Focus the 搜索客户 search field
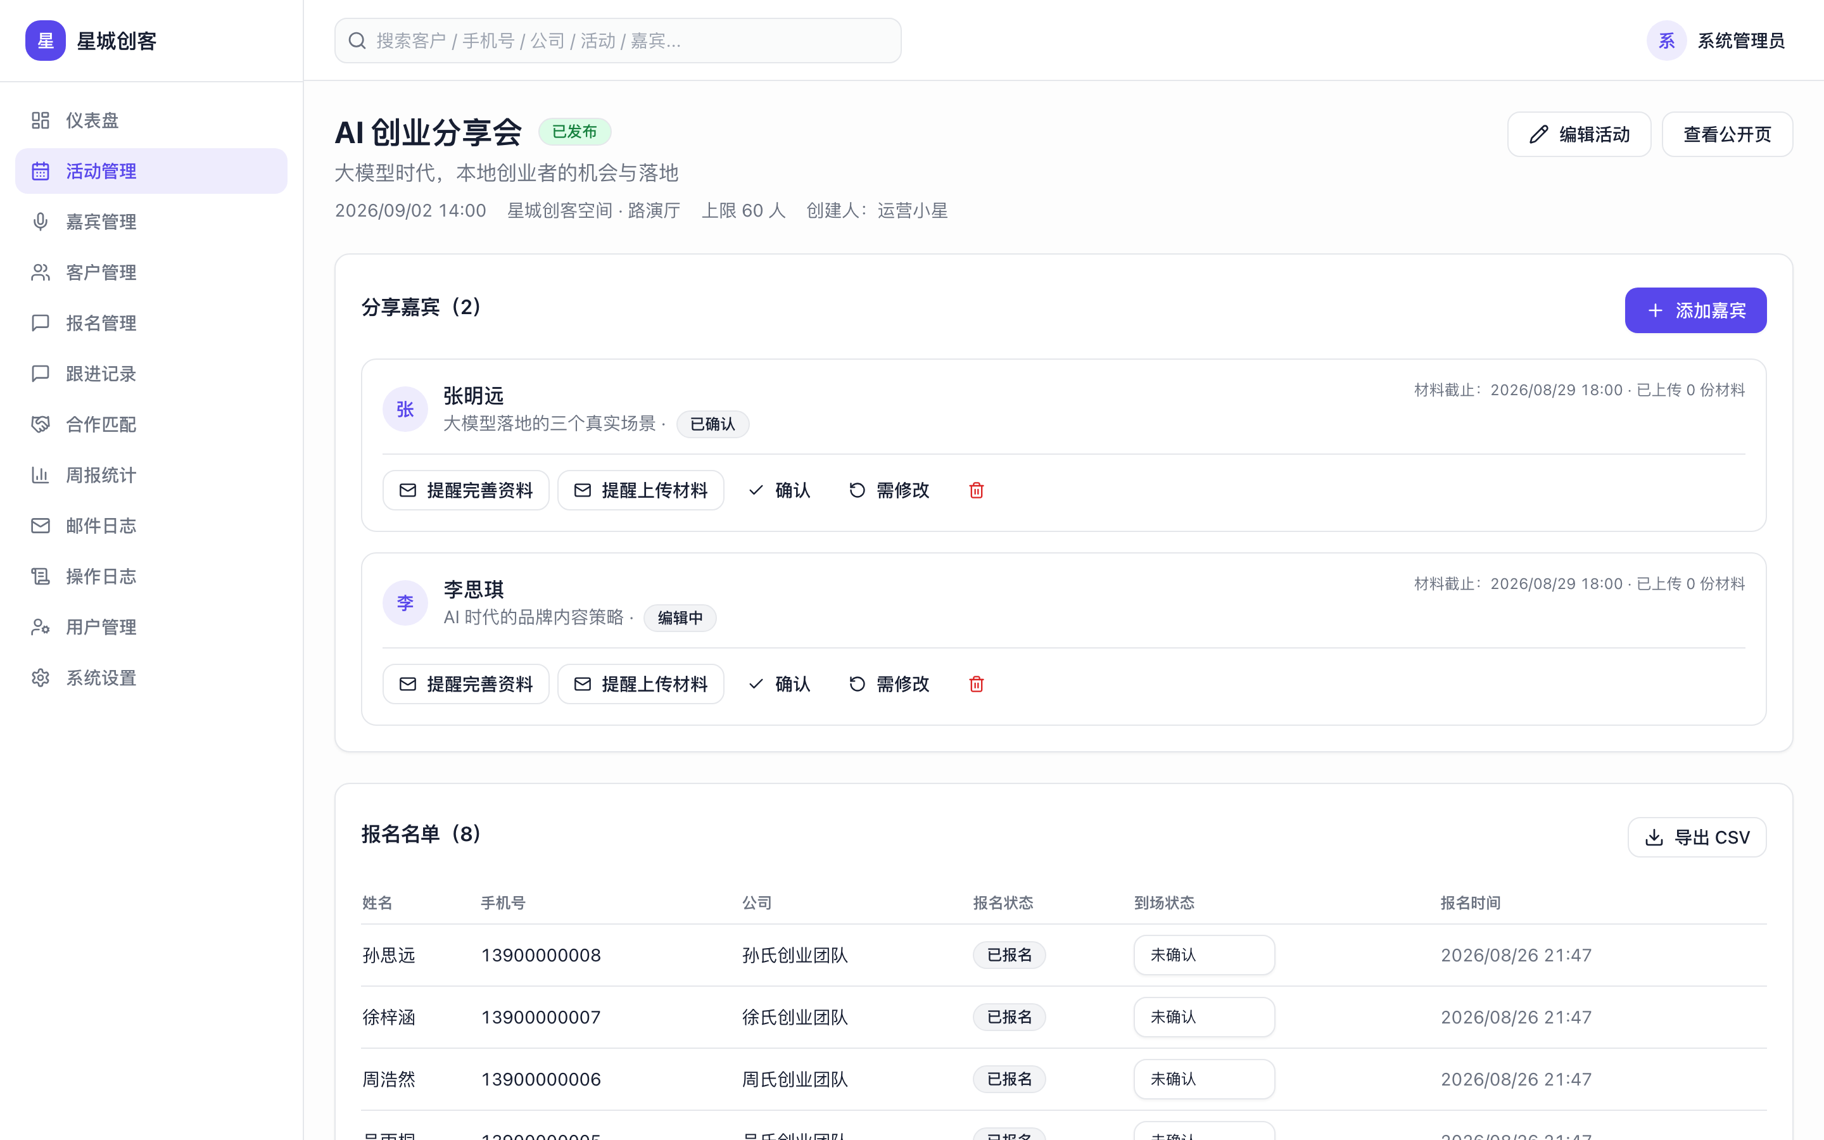 coord(618,41)
